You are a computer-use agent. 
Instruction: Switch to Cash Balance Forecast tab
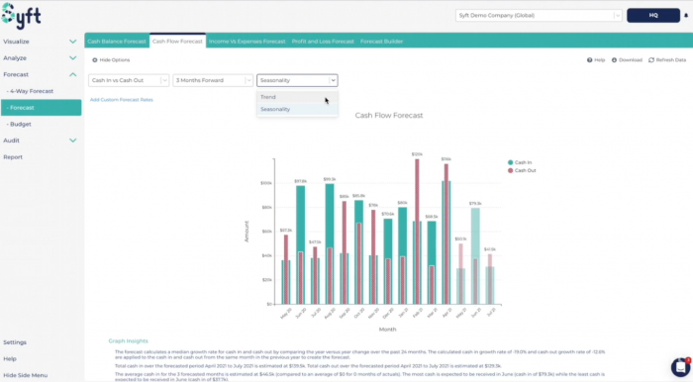click(x=117, y=42)
